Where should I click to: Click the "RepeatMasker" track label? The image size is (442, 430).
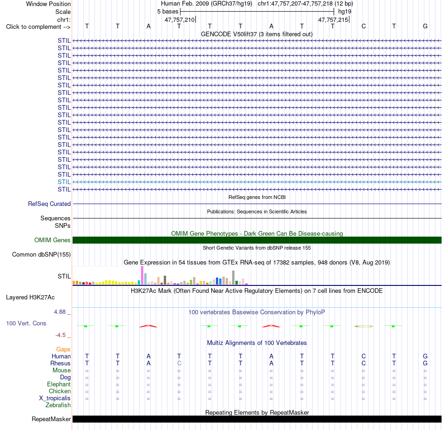point(51,419)
